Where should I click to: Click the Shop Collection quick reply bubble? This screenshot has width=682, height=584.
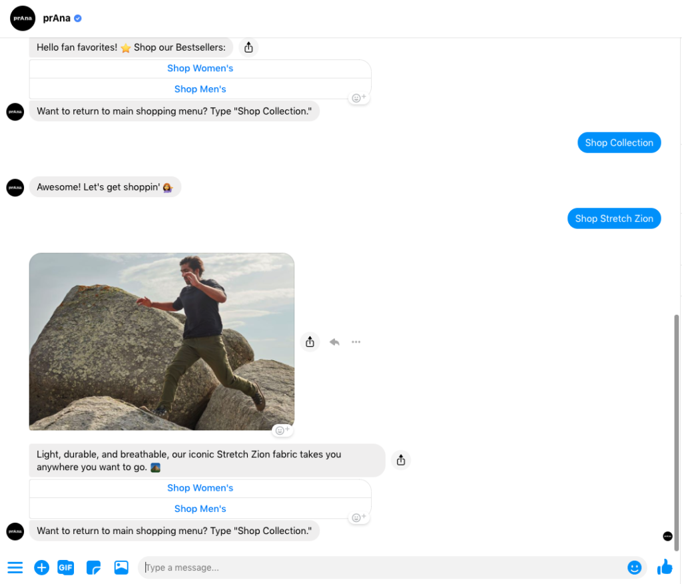619,143
